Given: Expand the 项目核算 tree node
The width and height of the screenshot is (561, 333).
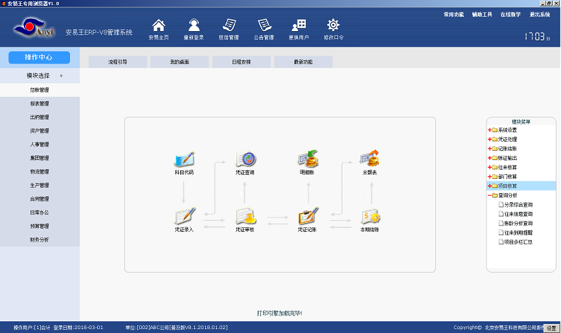Looking at the screenshot, I should pyautogui.click(x=490, y=186).
